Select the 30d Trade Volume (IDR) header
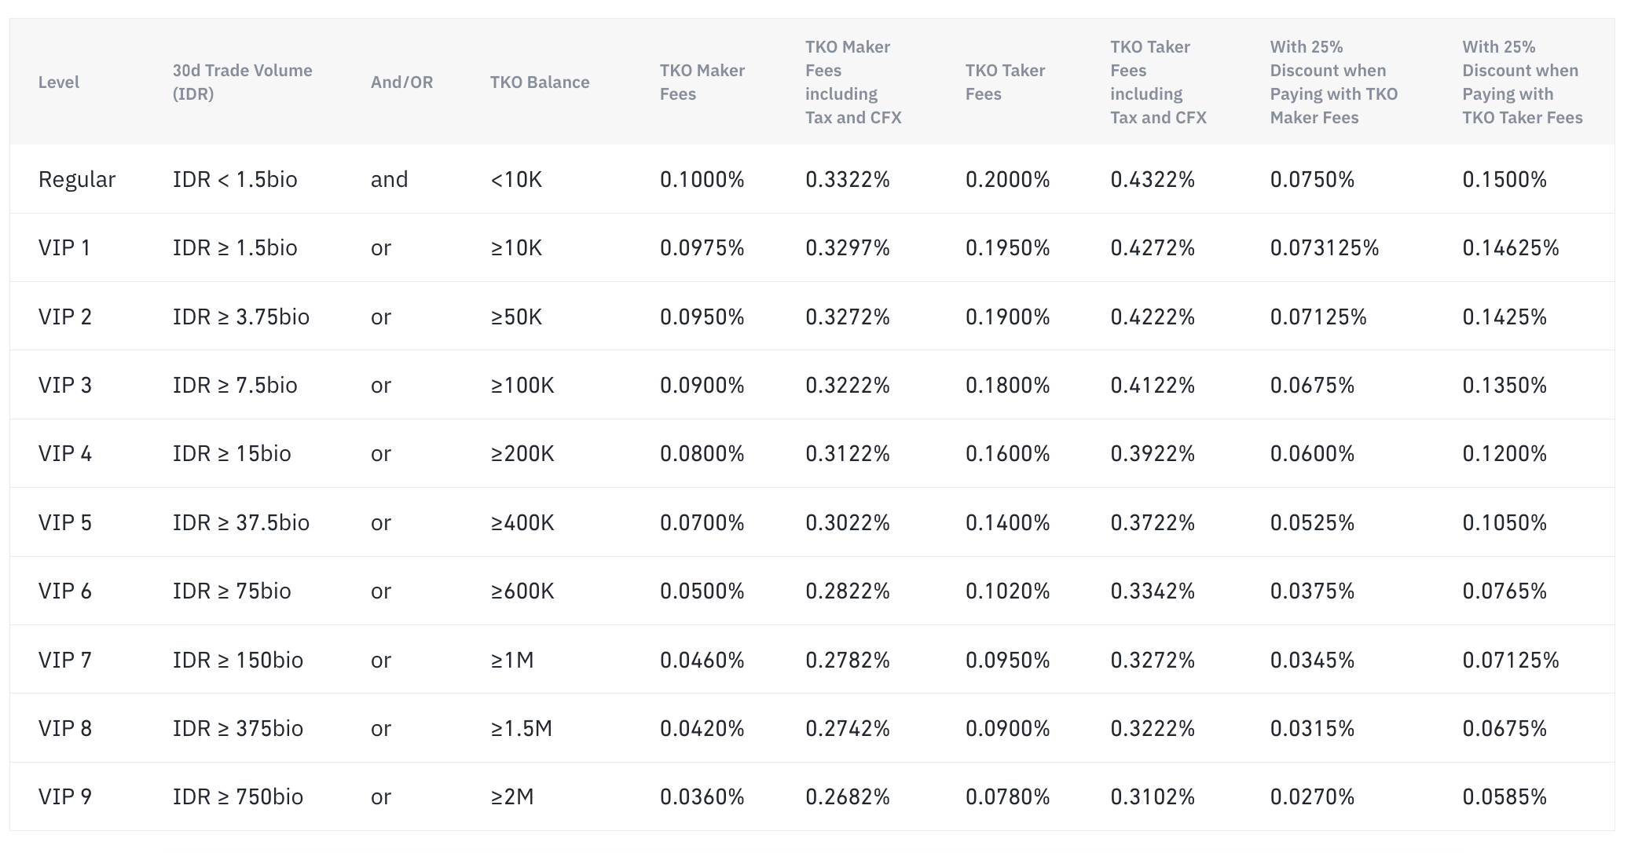 pyautogui.click(x=243, y=82)
